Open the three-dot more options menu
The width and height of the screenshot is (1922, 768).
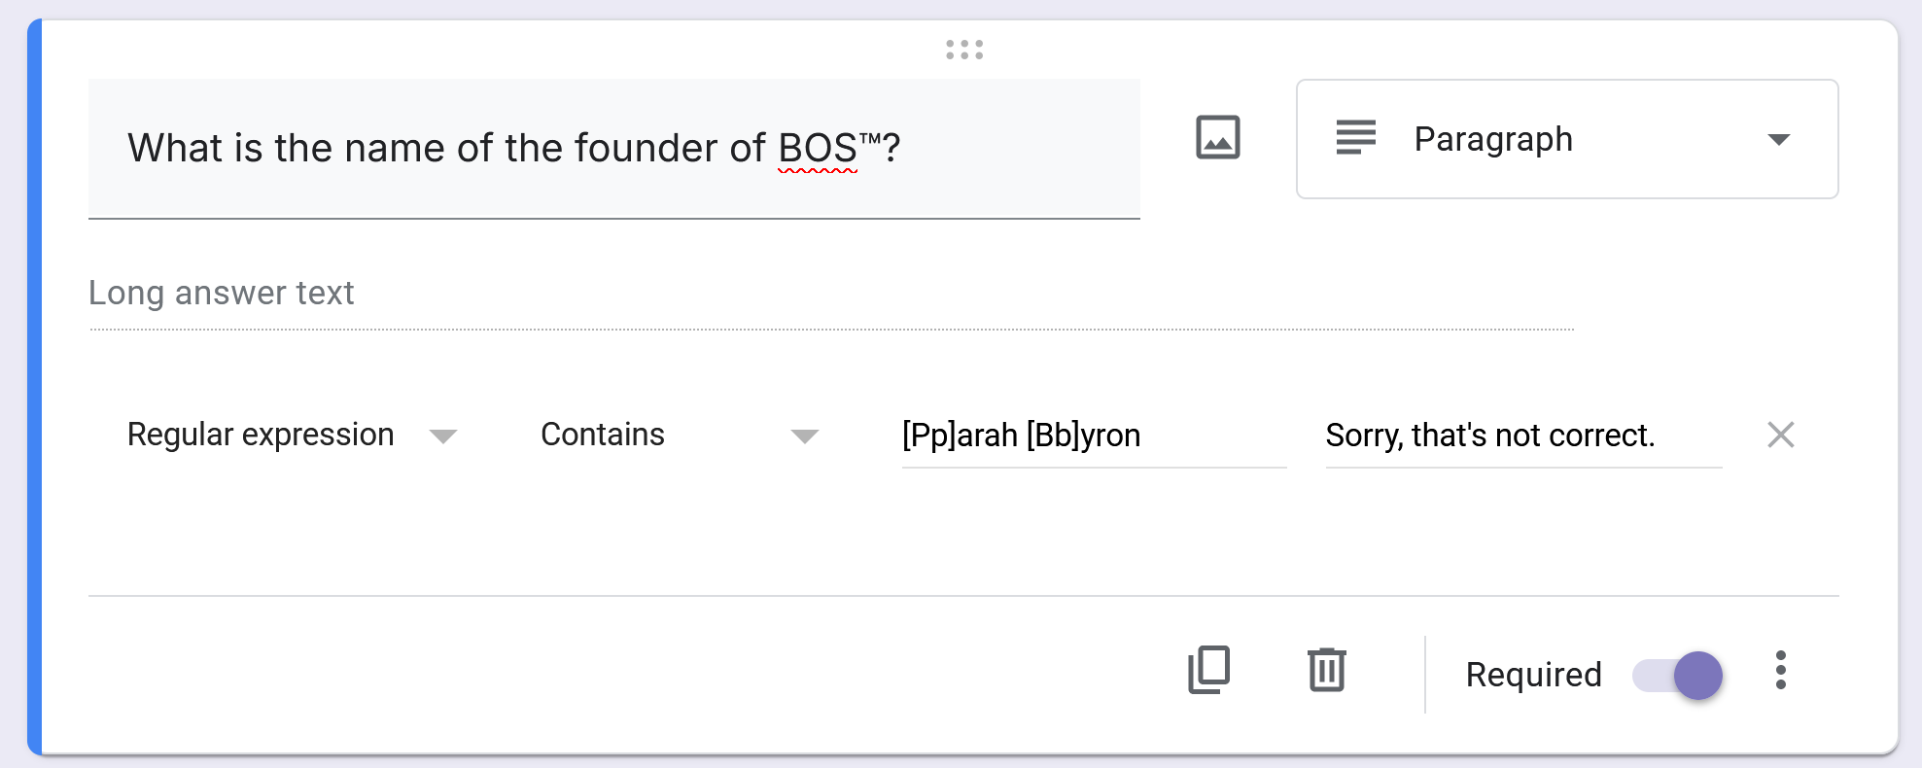click(x=1780, y=671)
